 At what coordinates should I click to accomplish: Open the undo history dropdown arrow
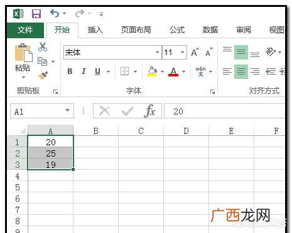64,14
